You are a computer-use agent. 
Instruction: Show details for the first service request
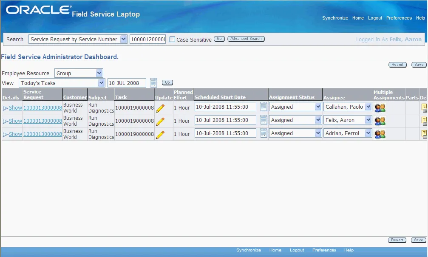click(x=15, y=108)
